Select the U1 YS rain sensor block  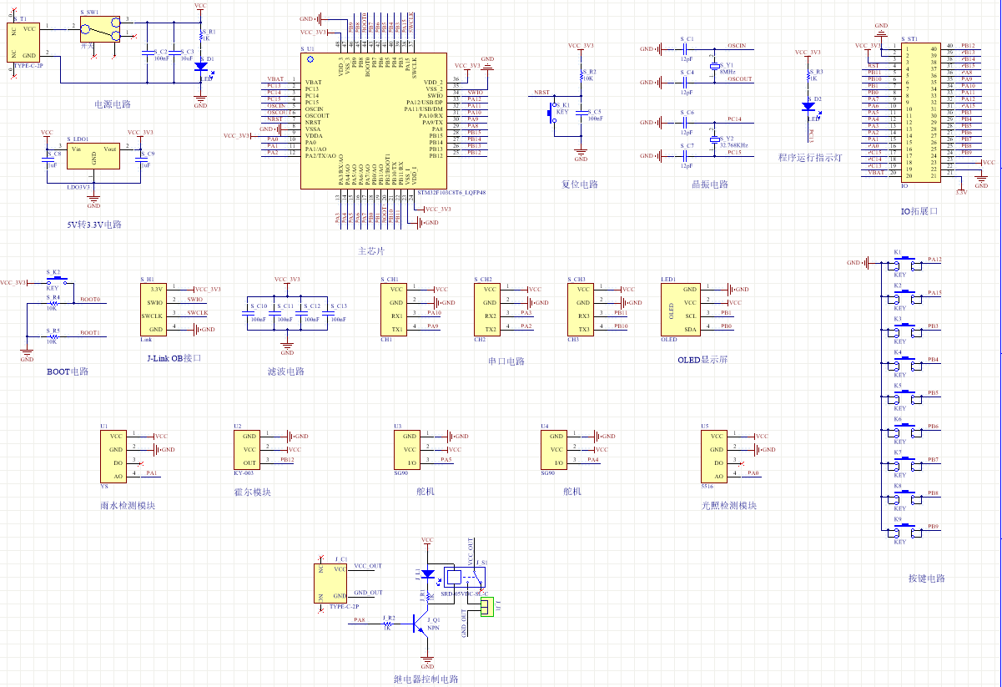[x=115, y=457]
